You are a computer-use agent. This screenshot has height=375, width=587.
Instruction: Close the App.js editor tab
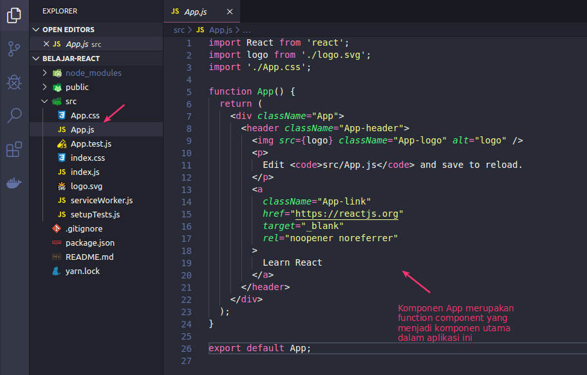[x=230, y=12]
